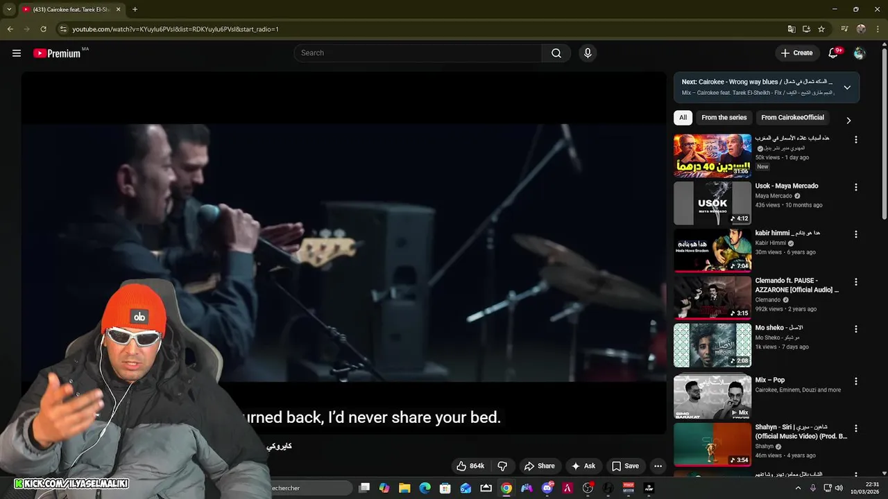Open Microsoft Store from taskbar
This screenshot has width=888, height=499.
coord(445,488)
